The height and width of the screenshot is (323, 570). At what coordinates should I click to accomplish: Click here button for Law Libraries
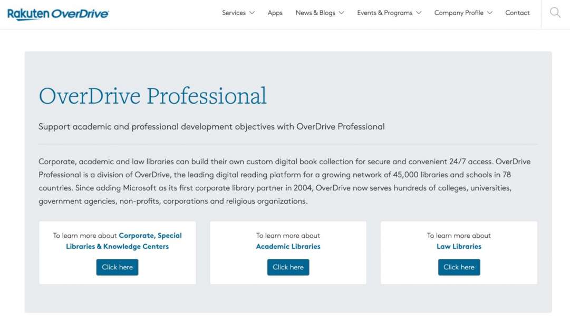click(x=459, y=267)
